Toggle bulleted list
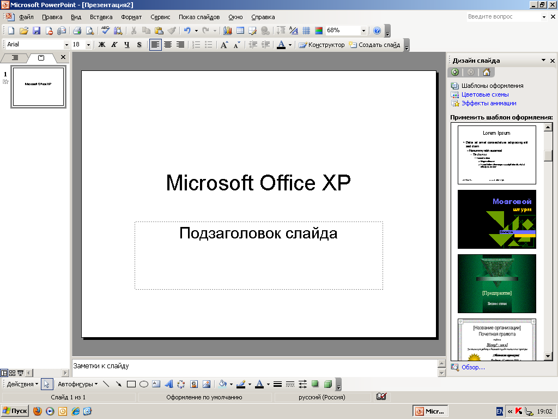 [209, 45]
